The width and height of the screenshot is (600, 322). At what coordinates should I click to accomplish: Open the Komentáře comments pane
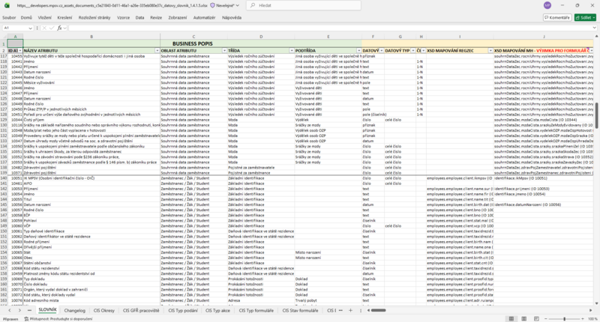point(557,17)
